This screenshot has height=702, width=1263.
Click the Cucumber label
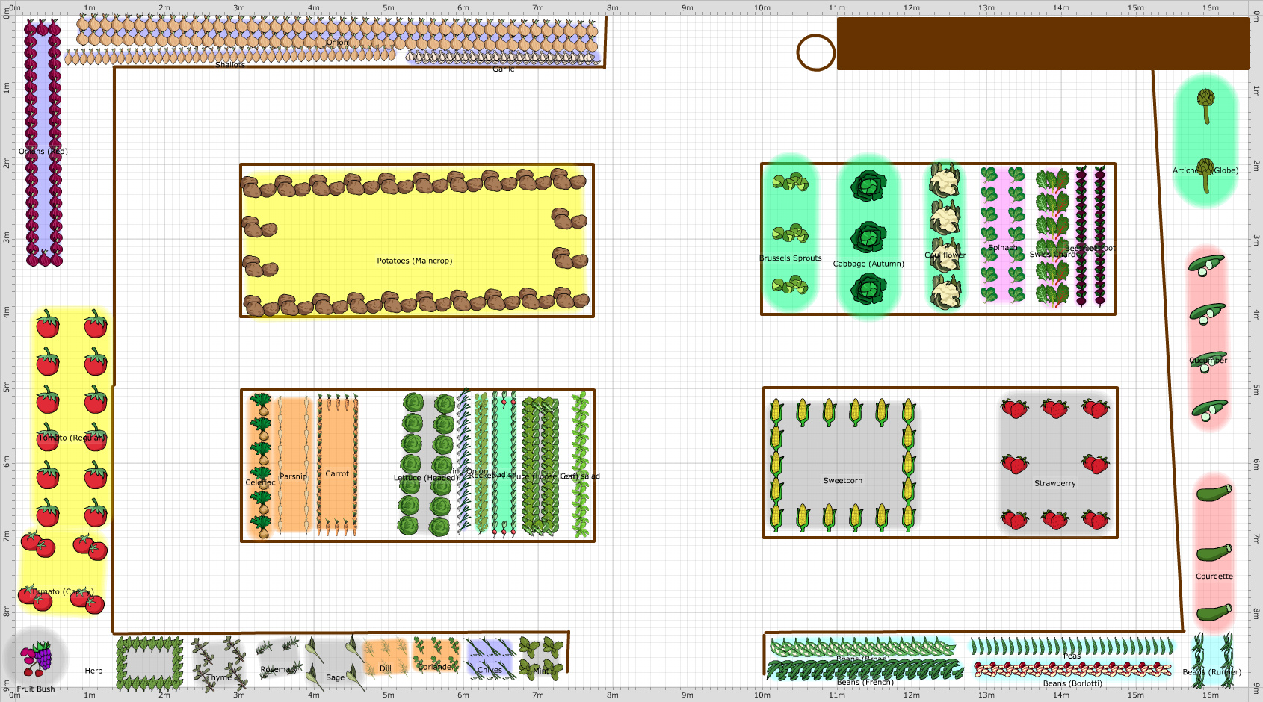1208,360
